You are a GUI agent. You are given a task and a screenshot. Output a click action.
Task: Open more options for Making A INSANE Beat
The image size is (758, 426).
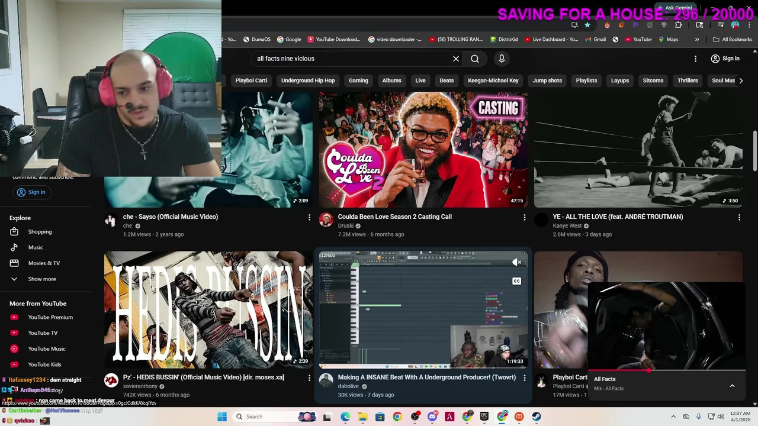click(x=524, y=377)
